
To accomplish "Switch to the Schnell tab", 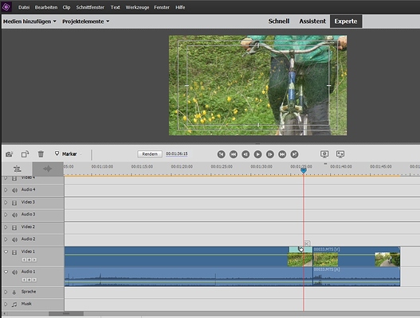I will coord(279,21).
